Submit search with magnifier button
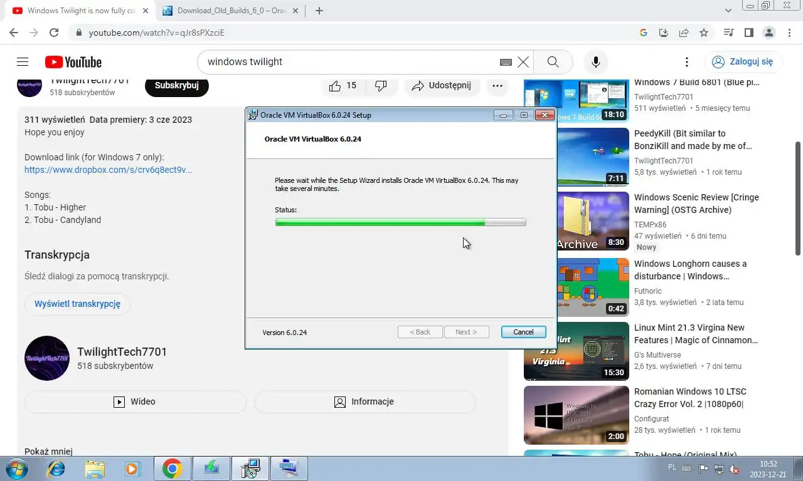Viewport: 803px width, 481px height. tap(553, 62)
